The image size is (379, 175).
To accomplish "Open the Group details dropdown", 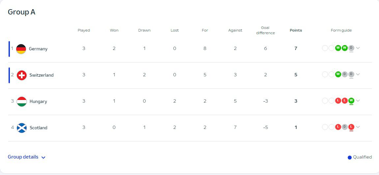I will coord(27,157).
